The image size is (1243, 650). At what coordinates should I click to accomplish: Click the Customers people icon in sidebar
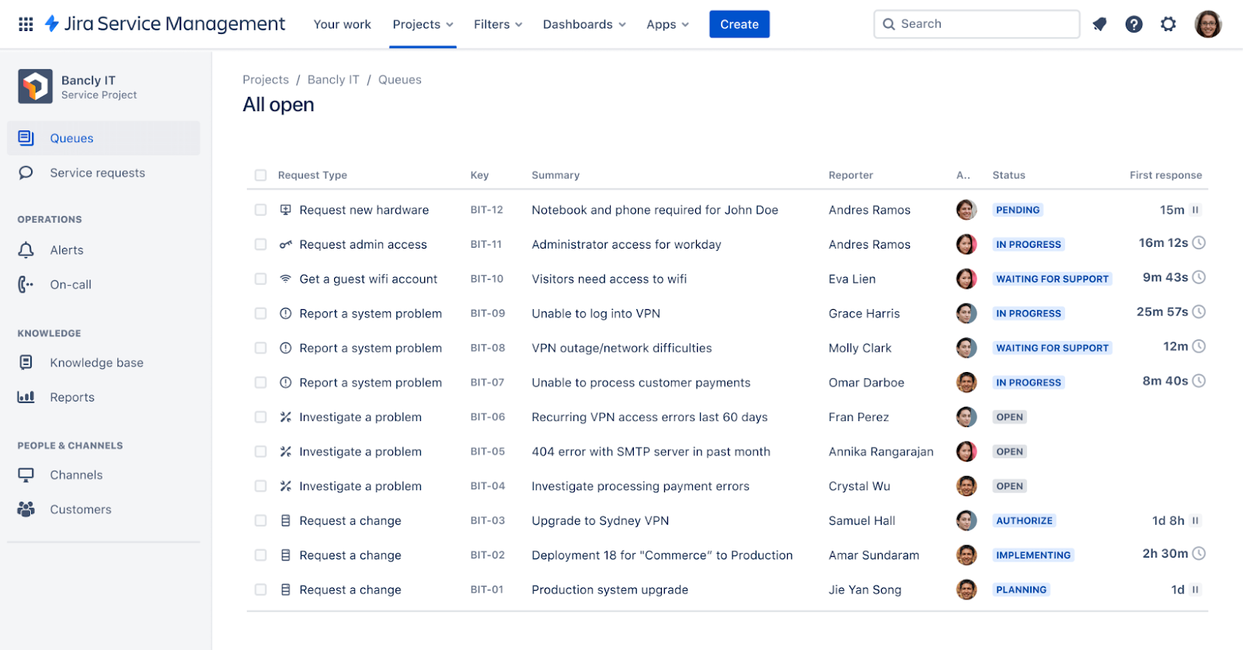pos(26,509)
